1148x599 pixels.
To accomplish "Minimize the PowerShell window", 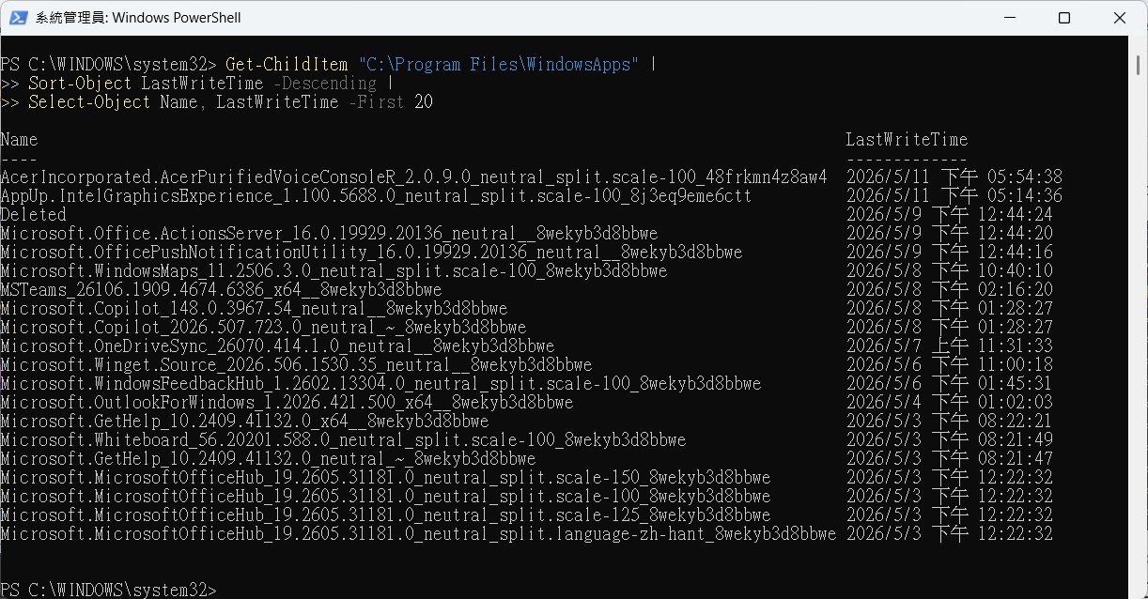I will (x=1010, y=18).
